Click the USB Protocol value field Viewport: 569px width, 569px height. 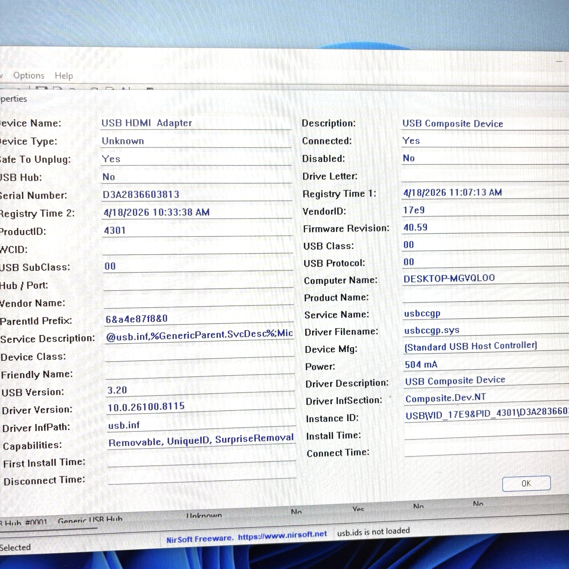pos(486,262)
